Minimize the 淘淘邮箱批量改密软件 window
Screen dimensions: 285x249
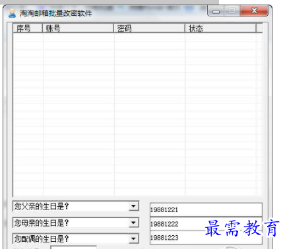click(x=216, y=11)
